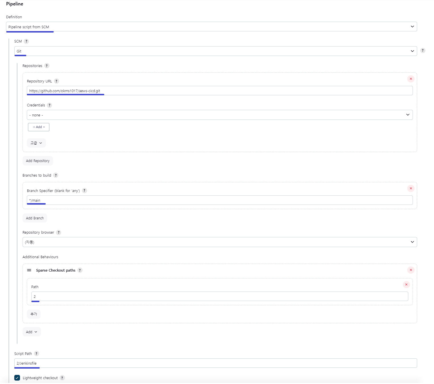Focus the Branch Specifier field

click(220, 200)
